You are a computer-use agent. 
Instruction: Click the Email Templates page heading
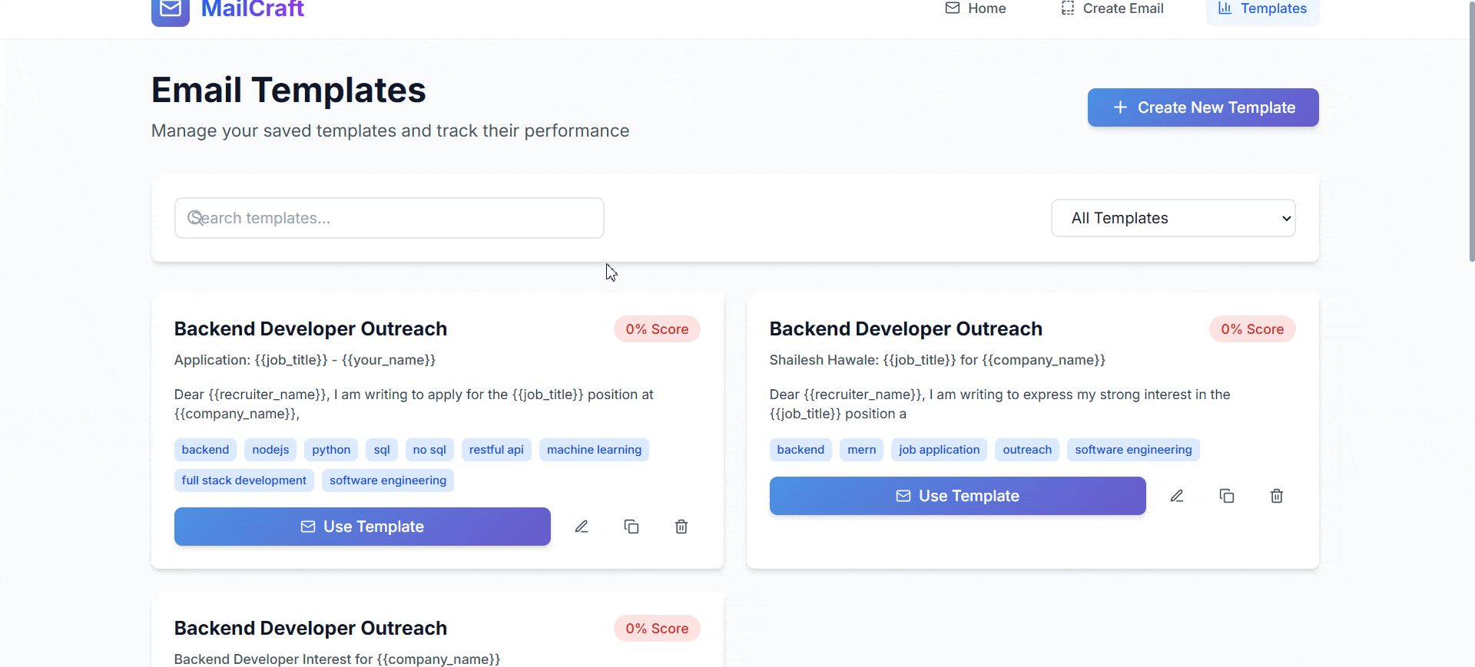(x=288, y=91)
